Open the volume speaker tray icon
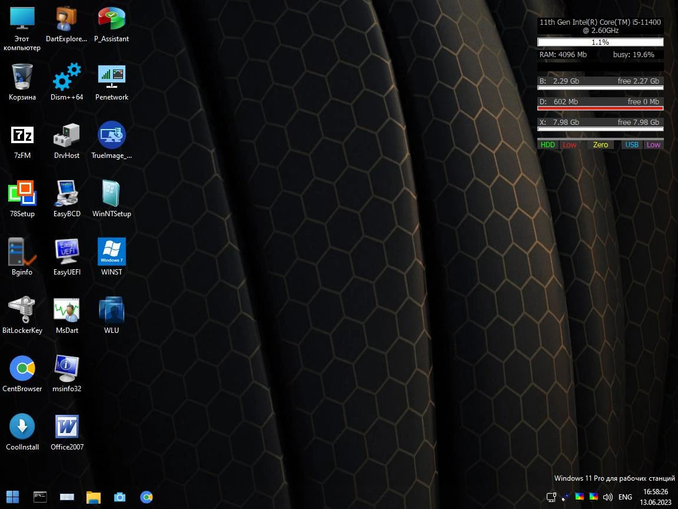The width and height of the screenshot is (678, 509). tap(607, 497)
